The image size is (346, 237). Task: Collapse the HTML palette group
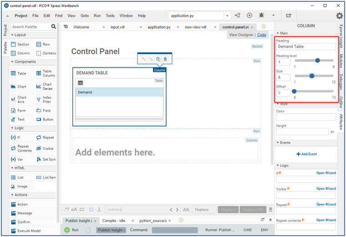[x=12, y=168]
